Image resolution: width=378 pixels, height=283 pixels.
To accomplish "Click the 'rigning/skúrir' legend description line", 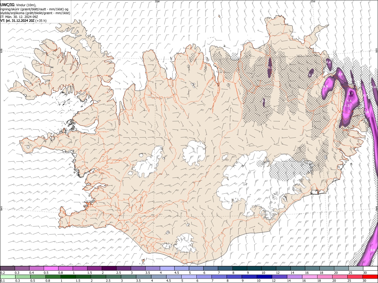I will [x=34, y=9].
